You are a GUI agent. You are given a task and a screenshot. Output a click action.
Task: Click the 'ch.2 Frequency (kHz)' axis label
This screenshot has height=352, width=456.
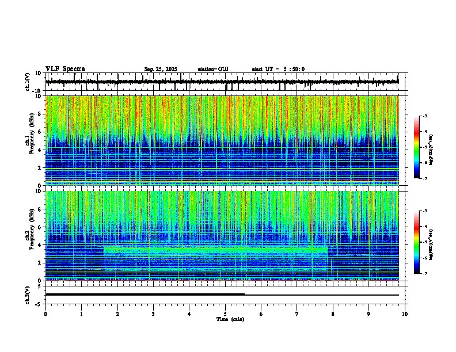pyautogui.click(x=29, y=229)
